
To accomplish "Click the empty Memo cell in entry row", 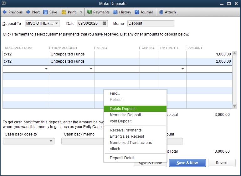I will click(117, 69).
